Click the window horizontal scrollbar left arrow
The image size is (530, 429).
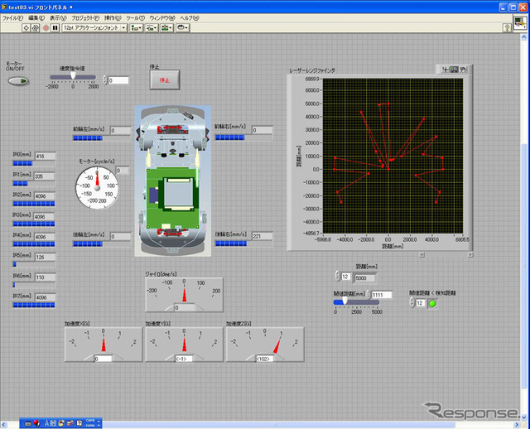3,424
